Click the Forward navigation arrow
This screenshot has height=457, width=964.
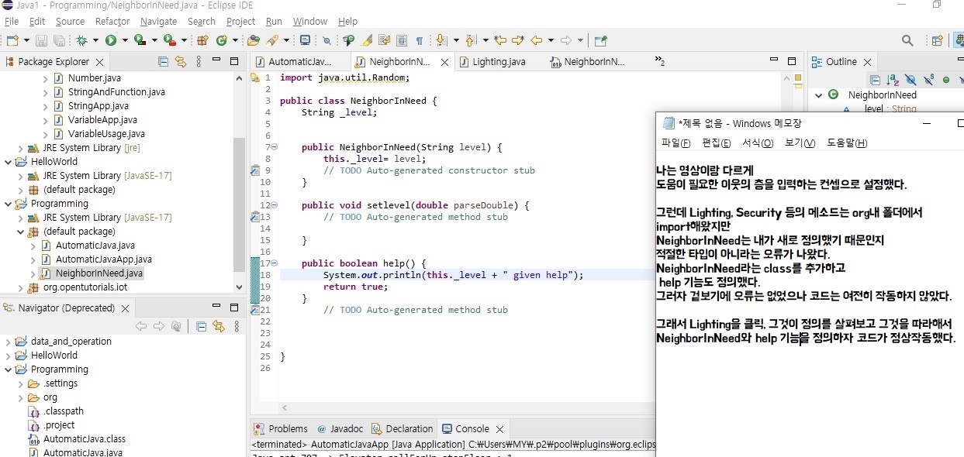(566, 40)
